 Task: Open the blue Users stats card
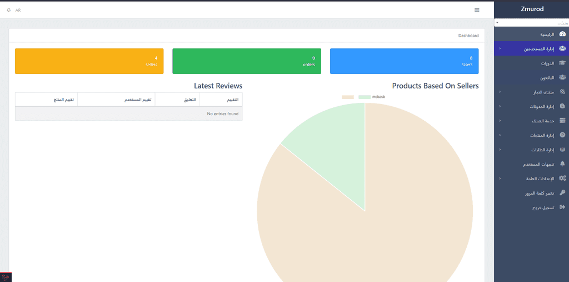[405, 61]
